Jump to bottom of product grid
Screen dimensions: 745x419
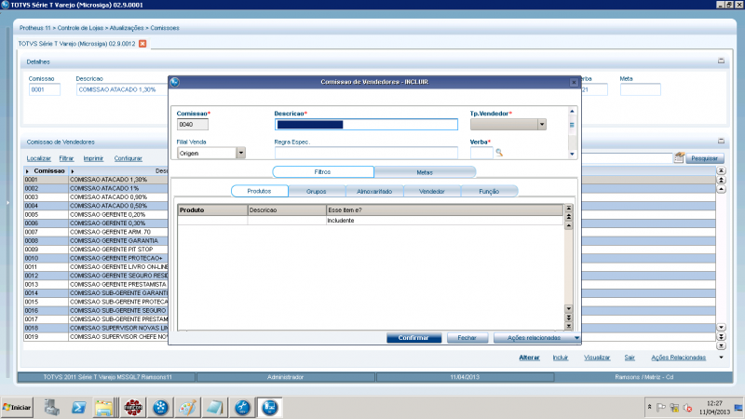tap(568, 326)
